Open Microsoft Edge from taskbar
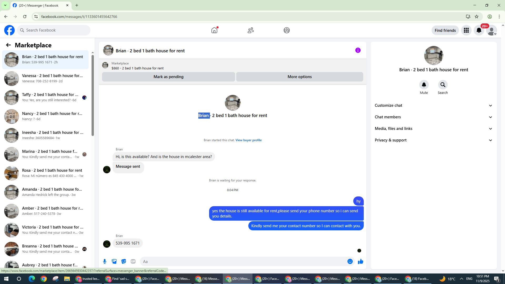The width and height of the screenshot is (505, 284). tap(32, 279)
